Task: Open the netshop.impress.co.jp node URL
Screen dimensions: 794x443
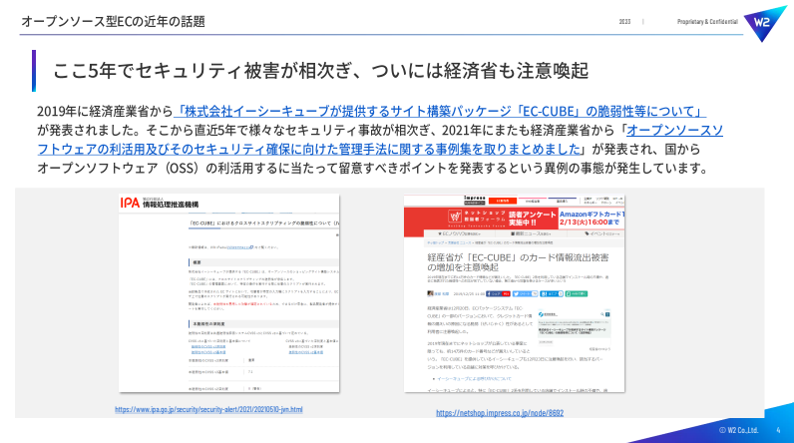Action: click(x=500, y=413)
